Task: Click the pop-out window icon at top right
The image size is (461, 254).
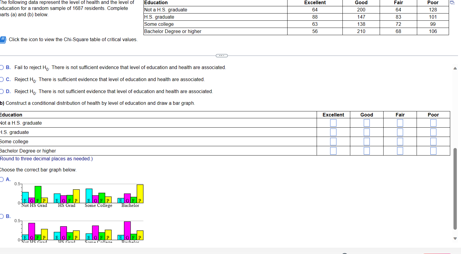Action: [452, 2]
